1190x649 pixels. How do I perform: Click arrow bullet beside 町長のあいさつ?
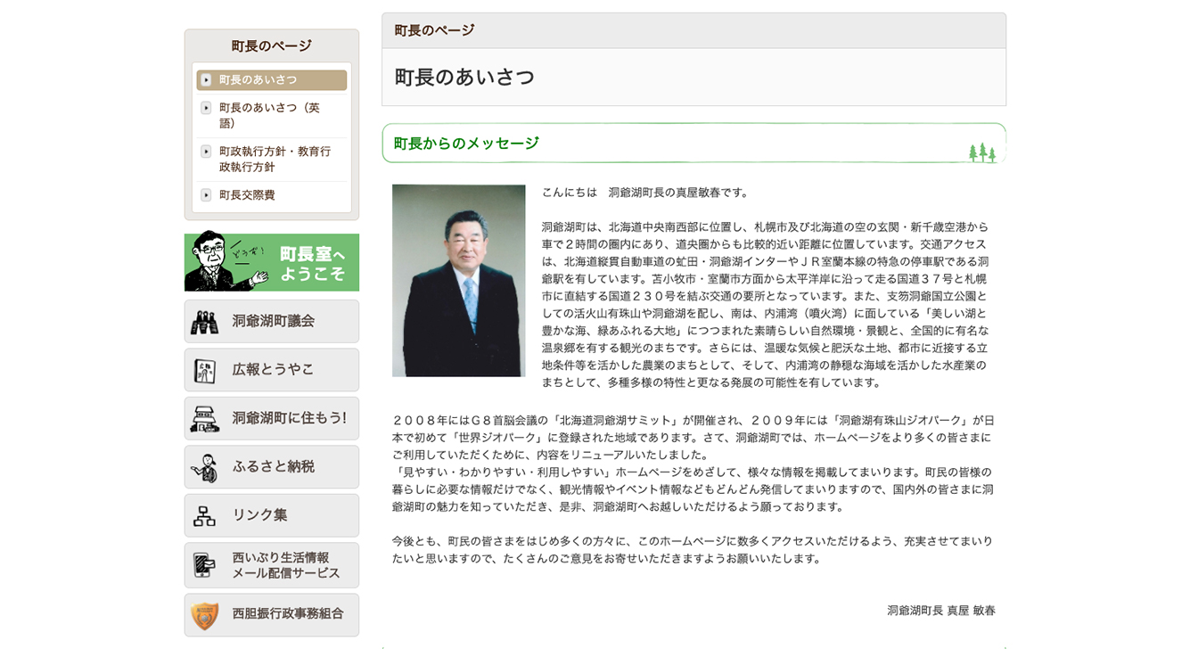[206, 80]
